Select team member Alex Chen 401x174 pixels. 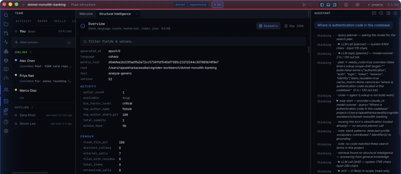coord(44,63)
